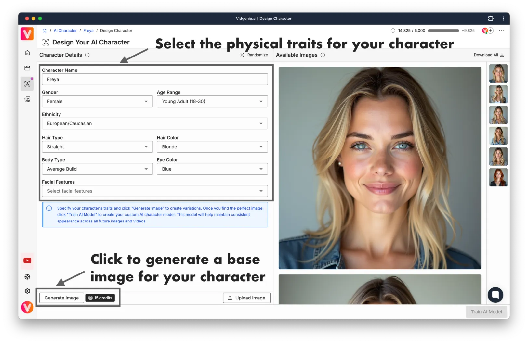Open the Gender dropdown
528x343 pixels.
(97, 101)
